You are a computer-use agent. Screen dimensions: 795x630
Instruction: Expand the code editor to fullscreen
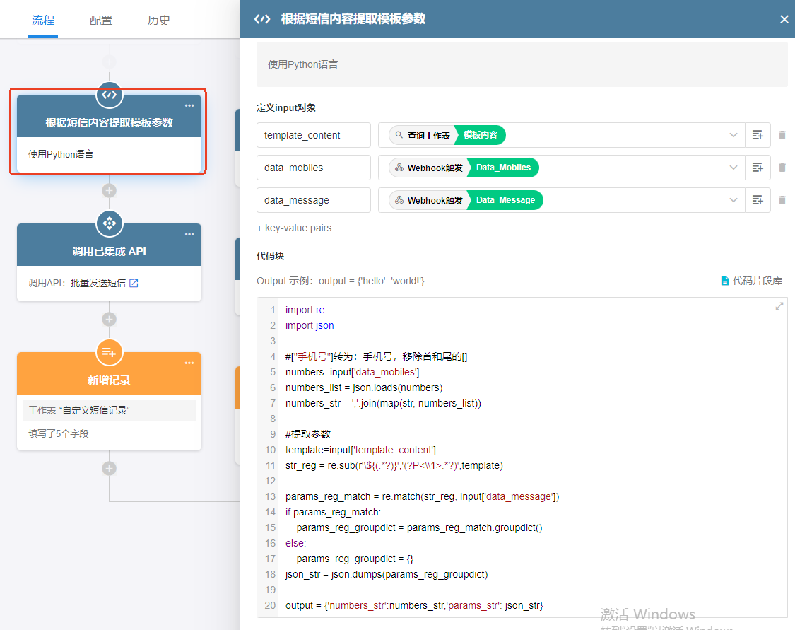pos(779,306)
